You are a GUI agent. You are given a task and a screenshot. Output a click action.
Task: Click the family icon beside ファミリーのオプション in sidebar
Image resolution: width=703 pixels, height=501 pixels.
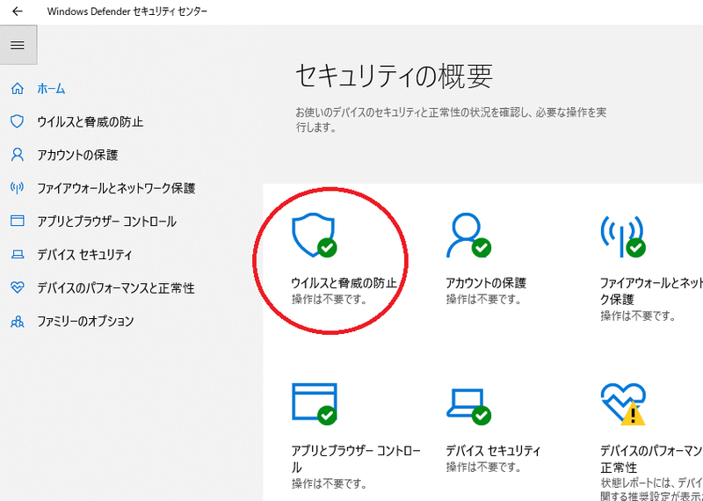point(17,321)
